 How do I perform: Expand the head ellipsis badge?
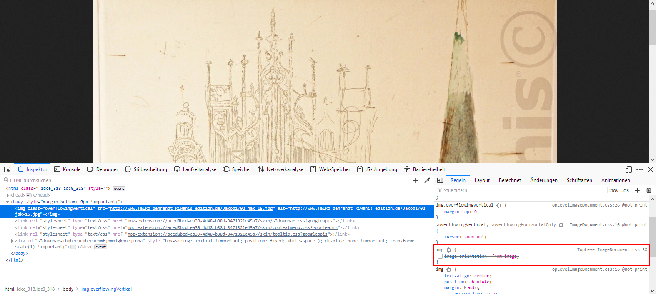[28, 195]
